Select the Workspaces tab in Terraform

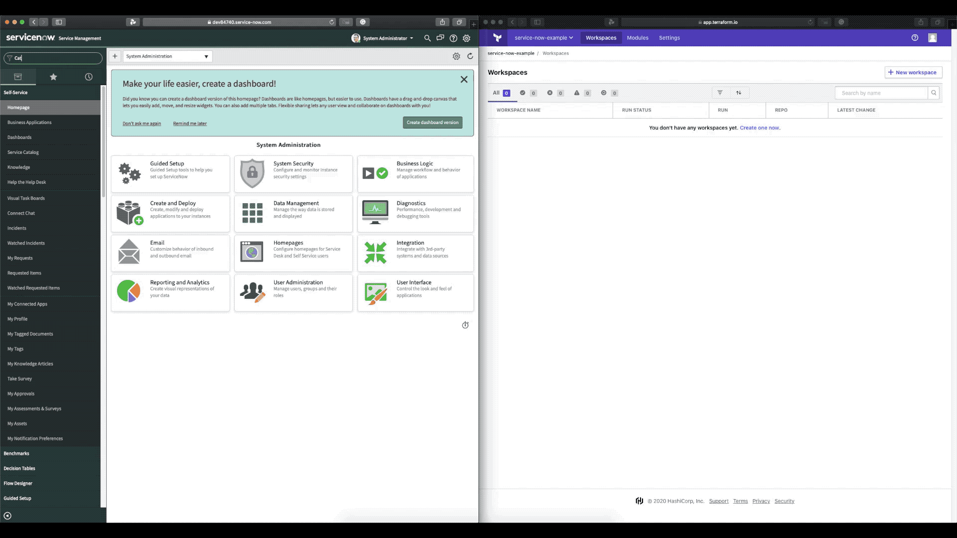pos(600,37)
